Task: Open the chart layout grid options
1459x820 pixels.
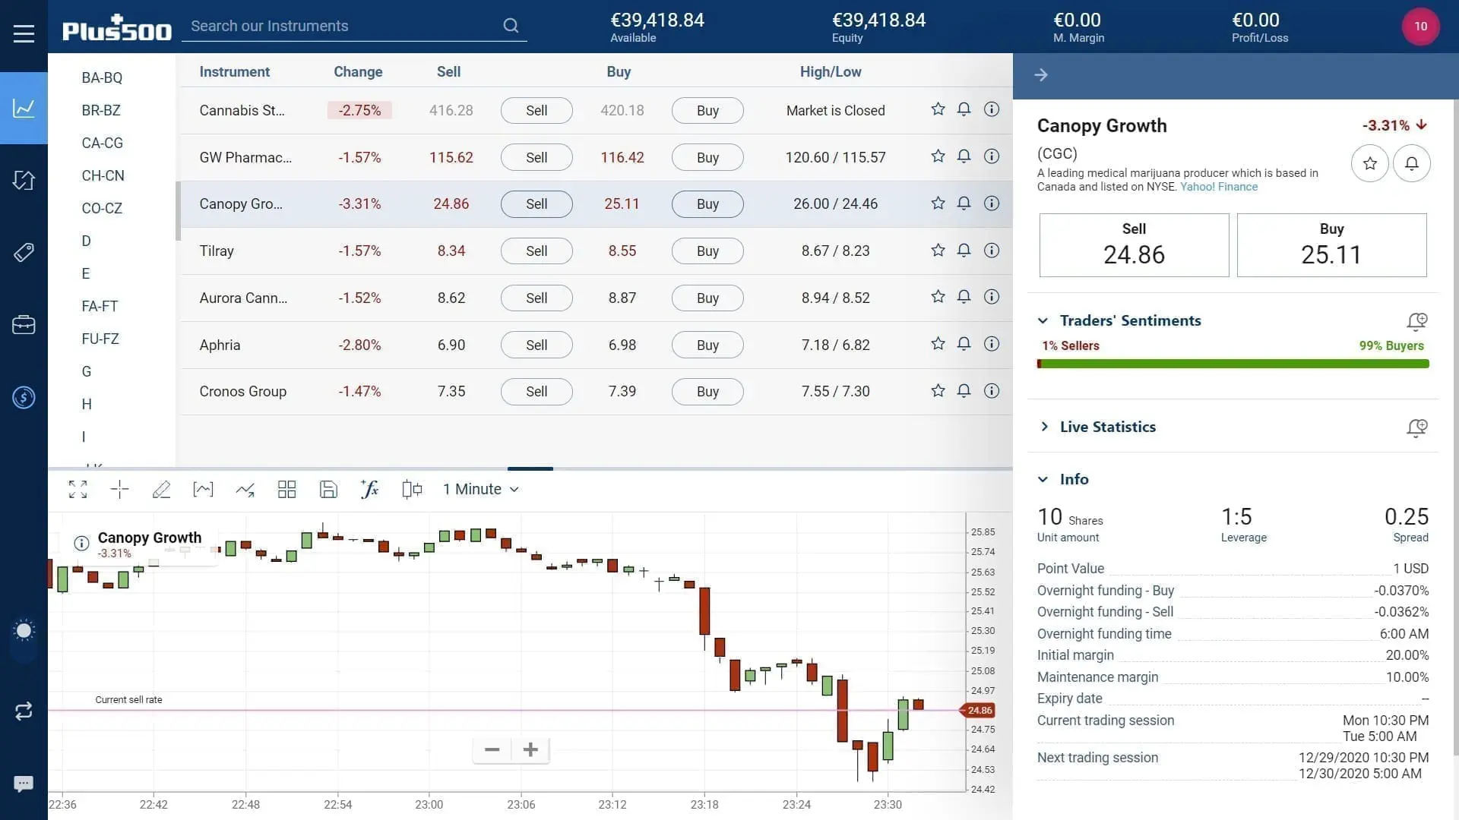Action: 286,489
